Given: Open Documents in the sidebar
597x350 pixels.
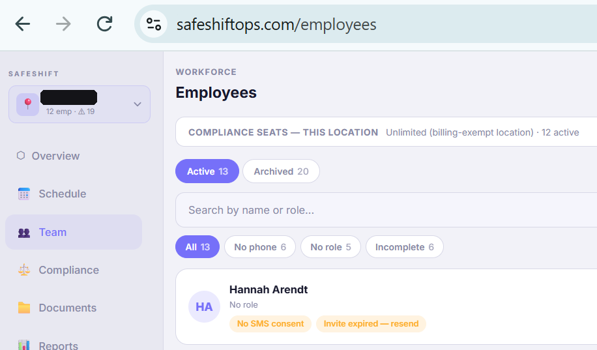Looking at the screenshot, I should (x=68, y=308).
